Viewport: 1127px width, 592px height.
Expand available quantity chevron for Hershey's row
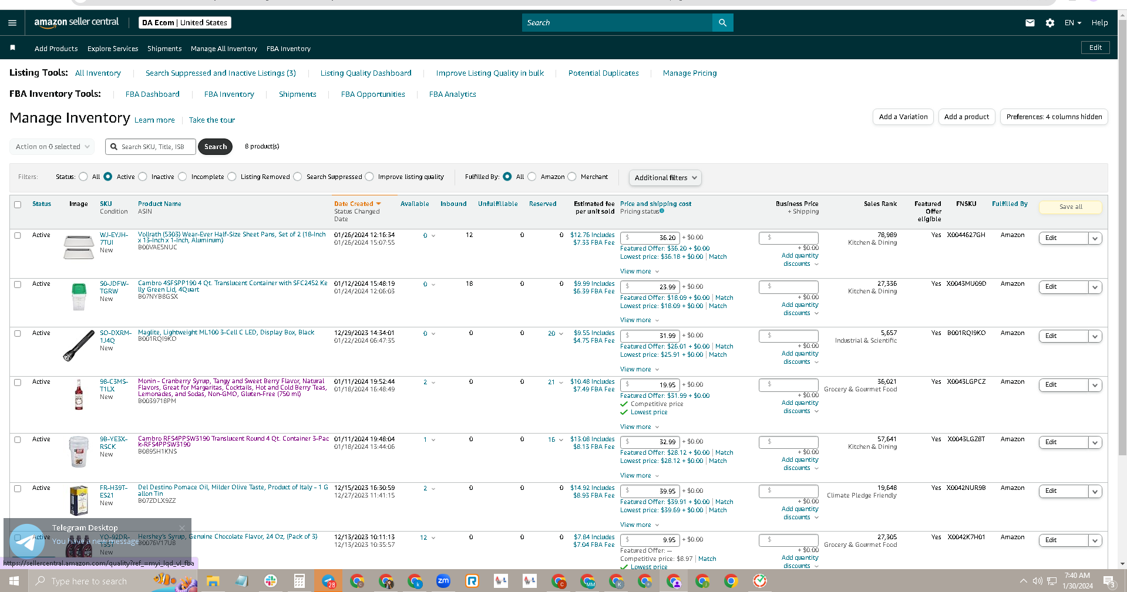(433, 538)
